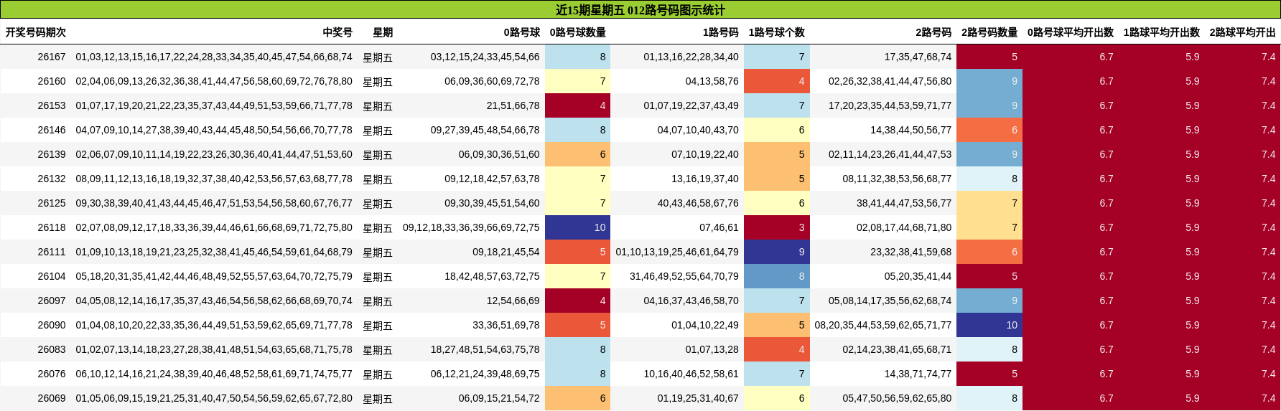Viewport: 1281px width, 411px height.
Task: Select draw number 26132
Action: pos(52,179)
